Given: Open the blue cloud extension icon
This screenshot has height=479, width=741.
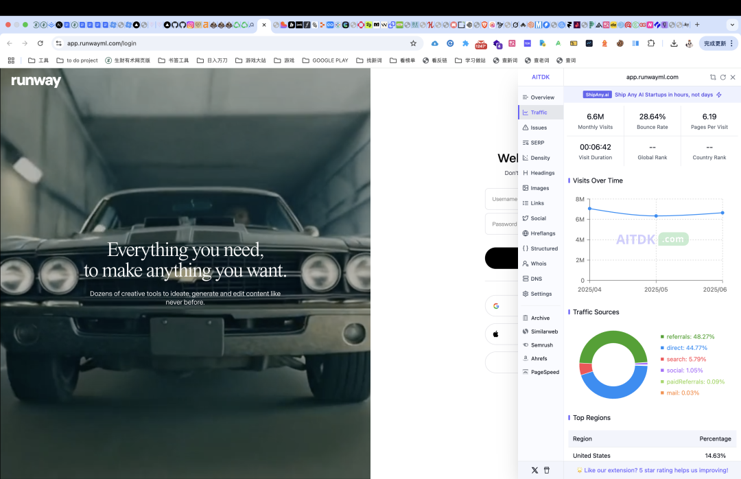Looking at the screenshot, I should point(435,43).
